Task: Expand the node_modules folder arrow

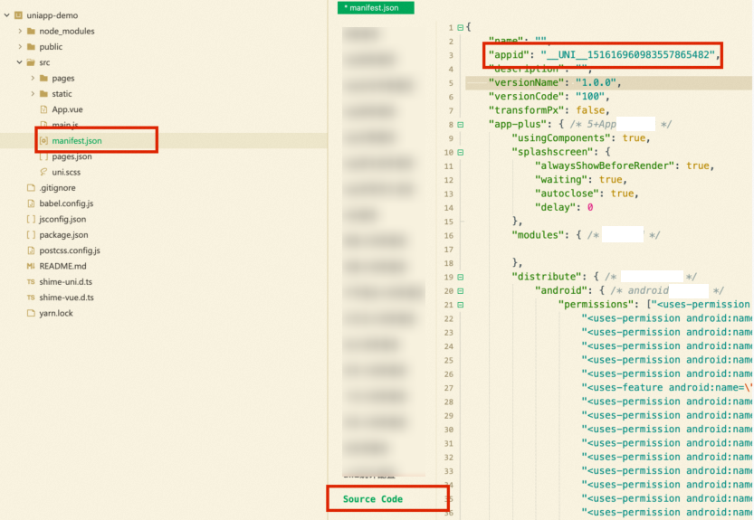Action: click(20, 32)
